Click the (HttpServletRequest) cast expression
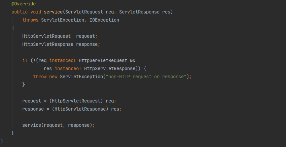Image resolution: width=286 pixels, height=147 pixels. click(77, 101)
